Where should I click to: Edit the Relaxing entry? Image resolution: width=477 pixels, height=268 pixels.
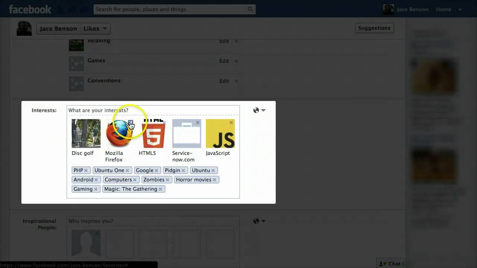(224, 41)
